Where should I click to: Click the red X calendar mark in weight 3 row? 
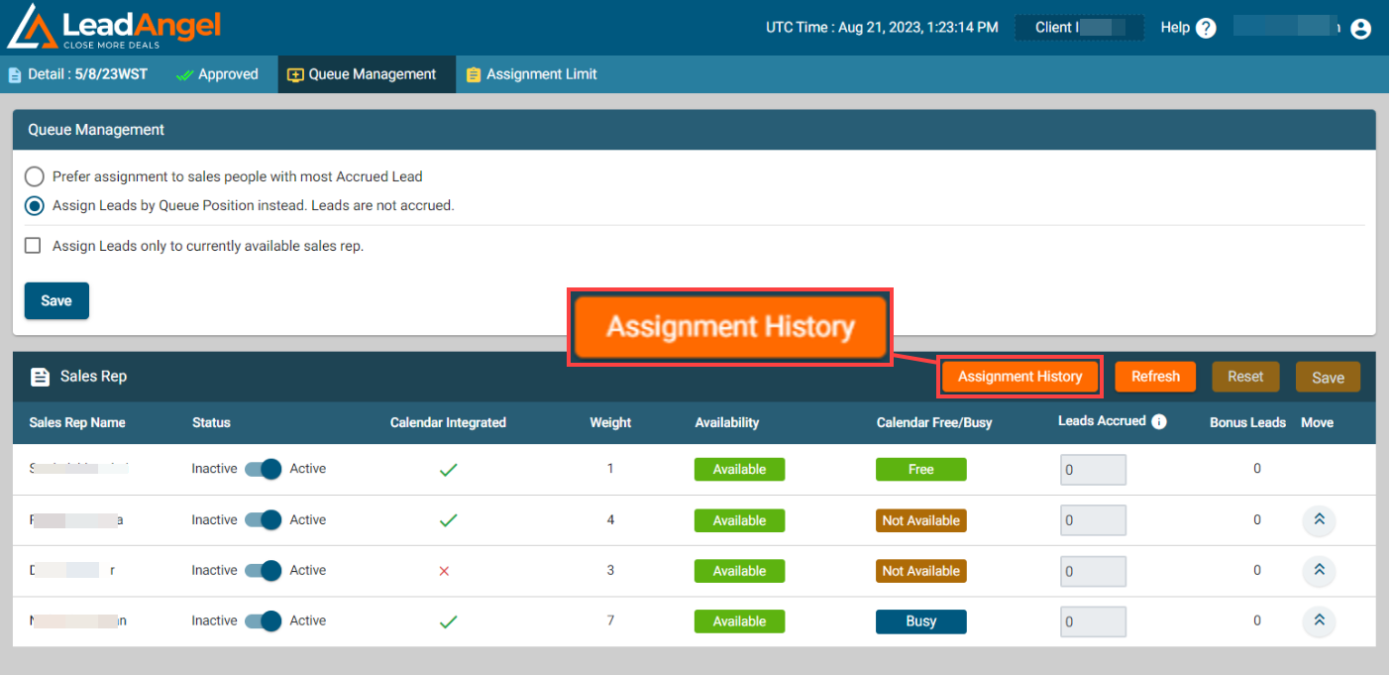444,571
